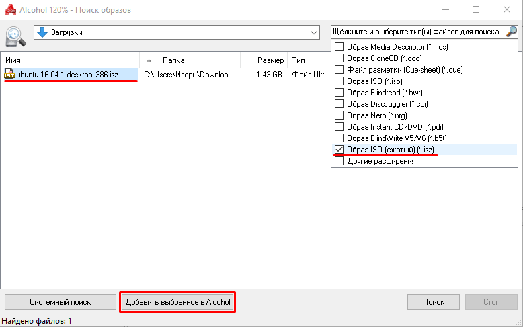Tick the BlindWrite V5/V6 (*.b5t) checkbox
The height and width of the screenshot is (327, 523).
click(339, 138)
